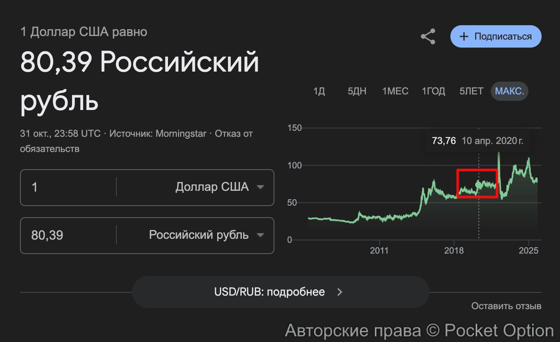Click the plus icon on Подписаться button
The height and width of the screenshot is (342, 560).
[x=464, y=36]
